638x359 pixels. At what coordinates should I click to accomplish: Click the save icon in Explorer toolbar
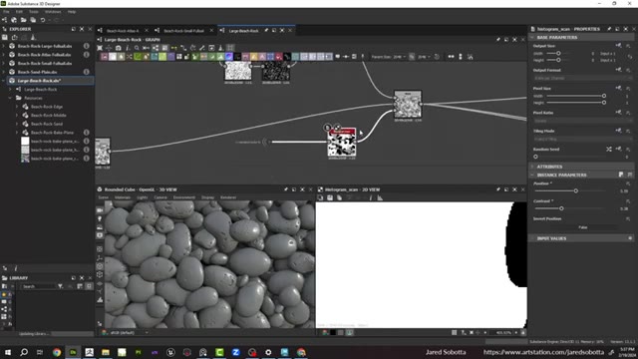coord(5,37)
